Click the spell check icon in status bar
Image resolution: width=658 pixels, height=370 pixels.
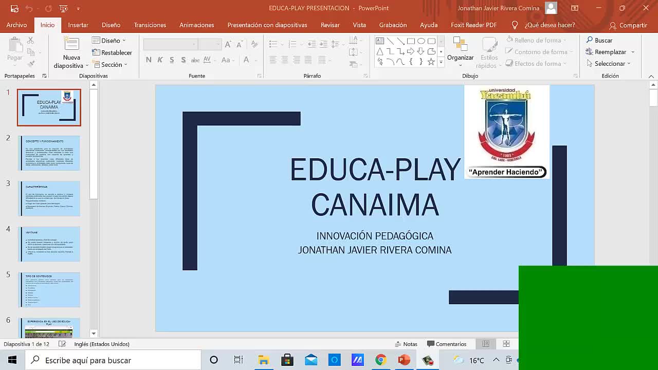[62, 344]
